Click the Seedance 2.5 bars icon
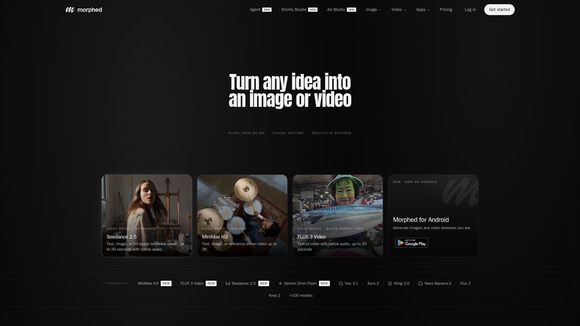Image resolution: width=580 pixels, height=326 pixels. (228, 283)
